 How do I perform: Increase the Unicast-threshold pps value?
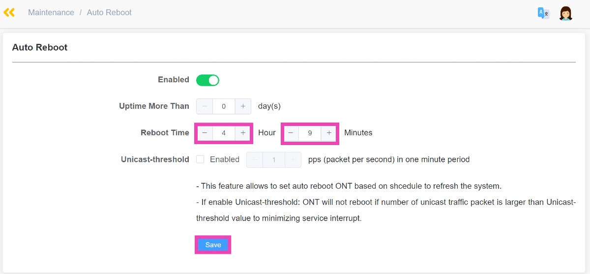click(293, 159)
